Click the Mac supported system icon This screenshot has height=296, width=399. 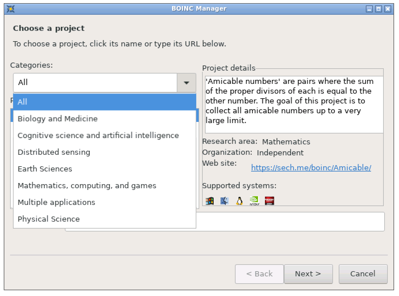(224, 201)
